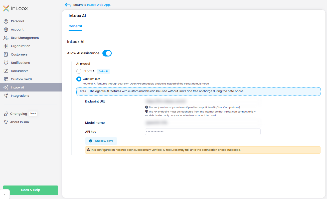Click the back arrow icon
The image size is (327, 199).
coord(68,4)
